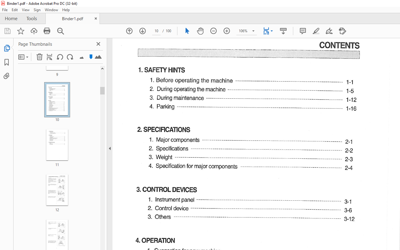Open the Page Thumbnails sidebar icon
Screen dimensions: 400x250
[x=7, y=48]
